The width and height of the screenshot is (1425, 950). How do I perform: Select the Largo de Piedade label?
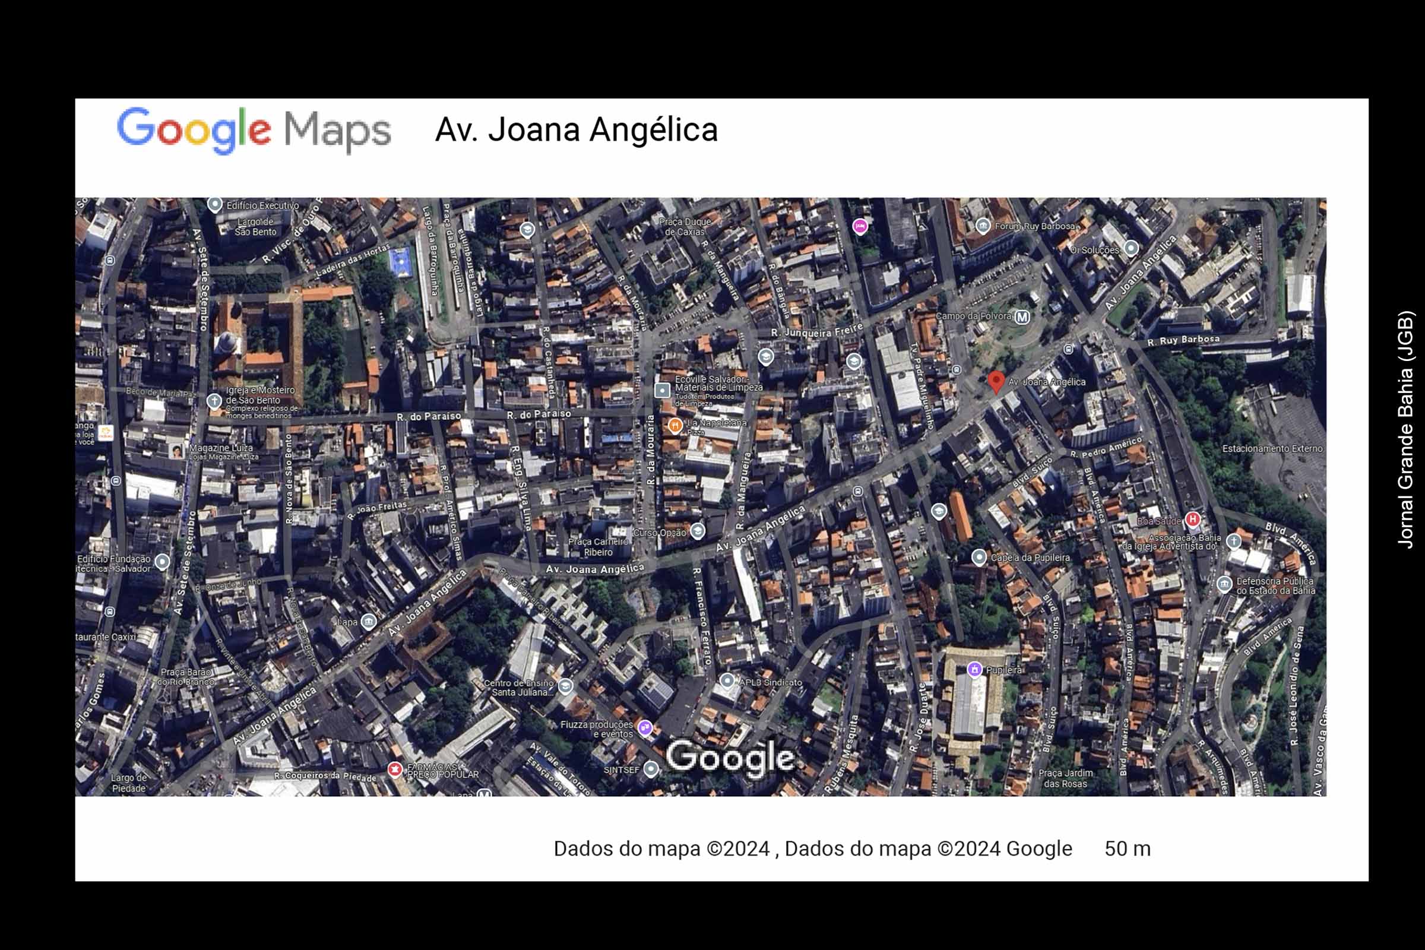pos(128,783)
